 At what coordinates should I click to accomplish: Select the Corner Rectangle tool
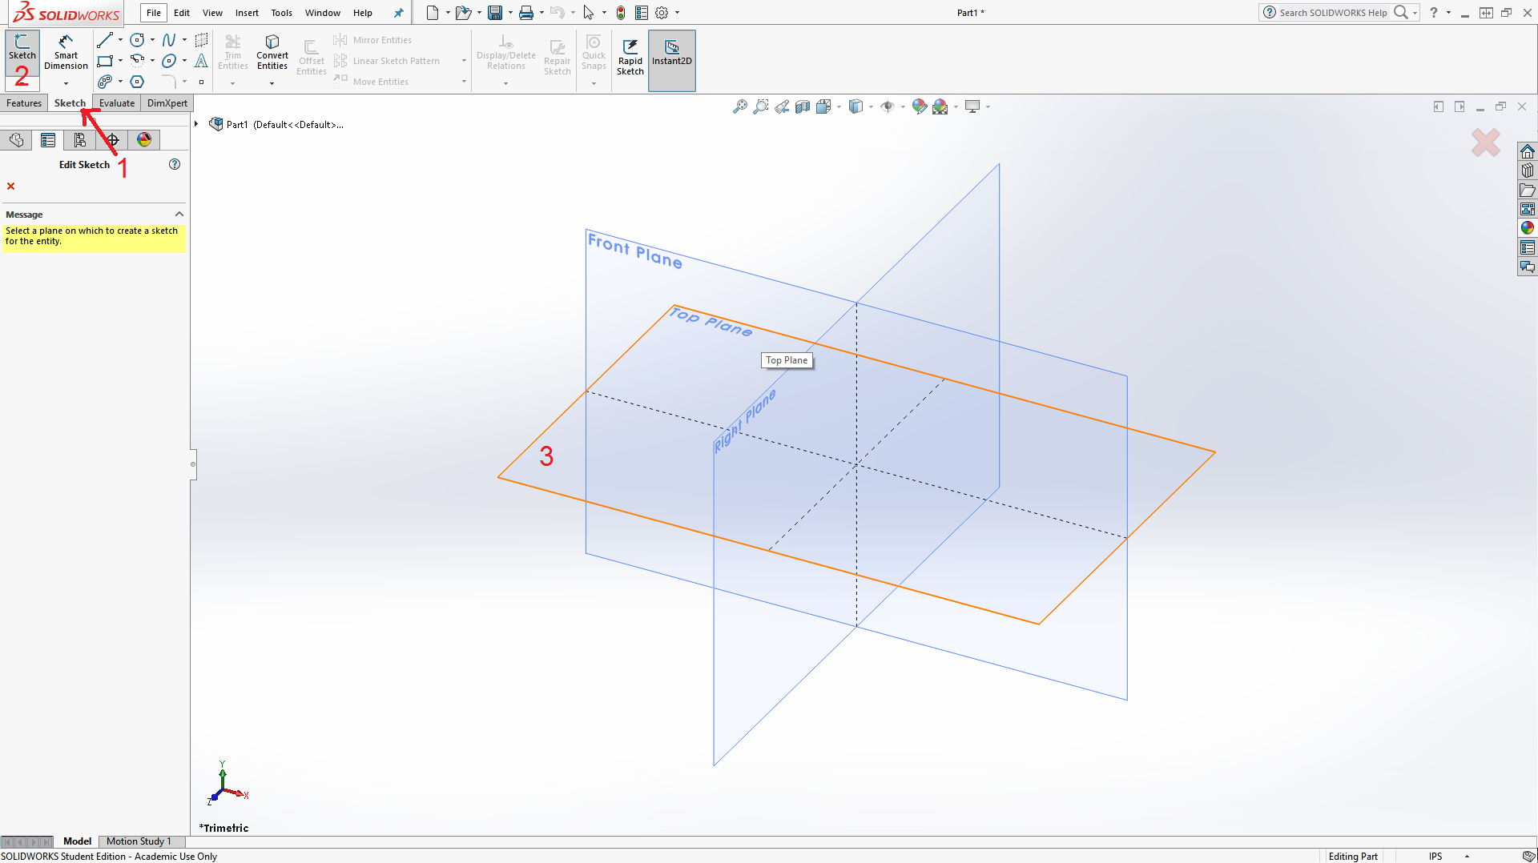[x=104, y=61]
